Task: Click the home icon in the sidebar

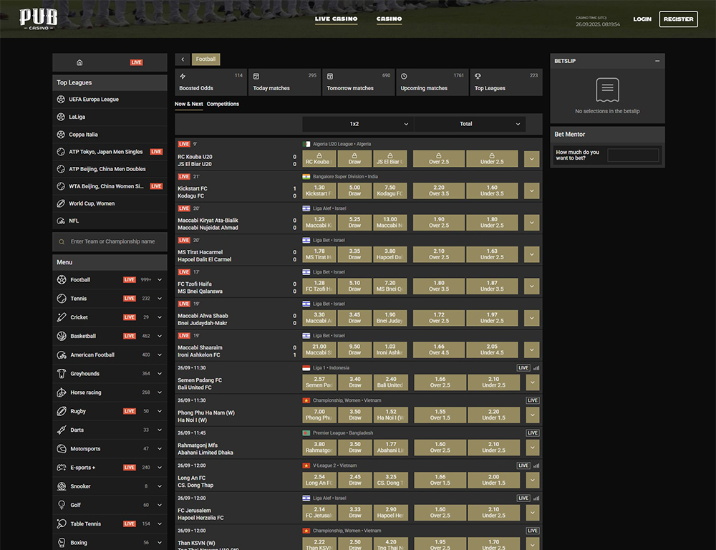Action: point(79,62)
